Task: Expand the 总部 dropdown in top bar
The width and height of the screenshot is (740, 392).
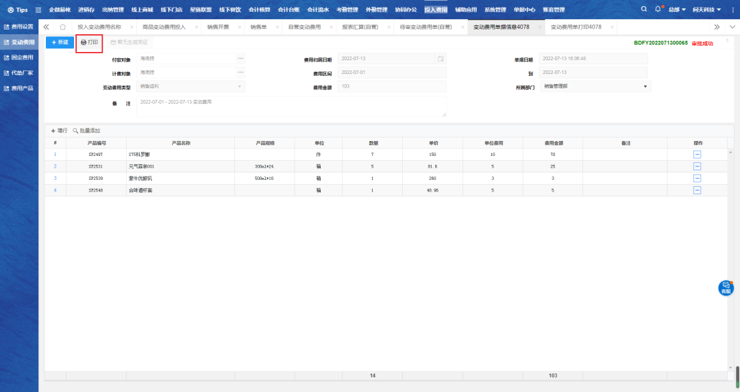Action: pos(677,10)
